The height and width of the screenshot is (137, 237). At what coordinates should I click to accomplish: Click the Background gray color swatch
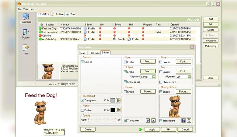pos(113,100)
